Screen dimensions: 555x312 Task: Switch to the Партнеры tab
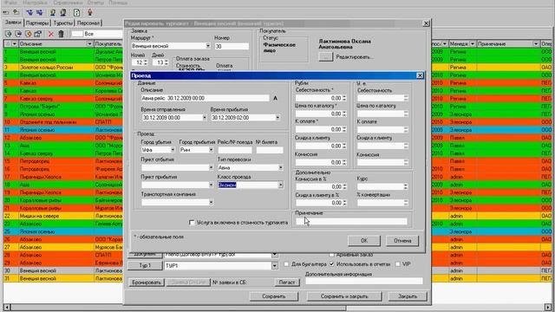(37, 23)
